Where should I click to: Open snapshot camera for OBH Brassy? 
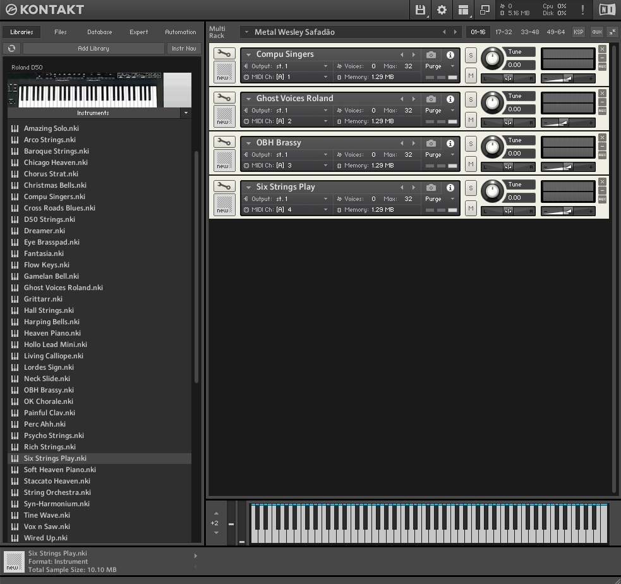click(431, 143)
